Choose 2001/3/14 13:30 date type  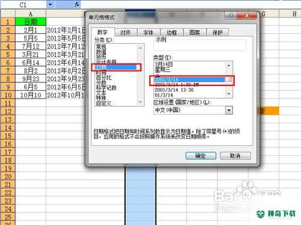click(174, 90)
